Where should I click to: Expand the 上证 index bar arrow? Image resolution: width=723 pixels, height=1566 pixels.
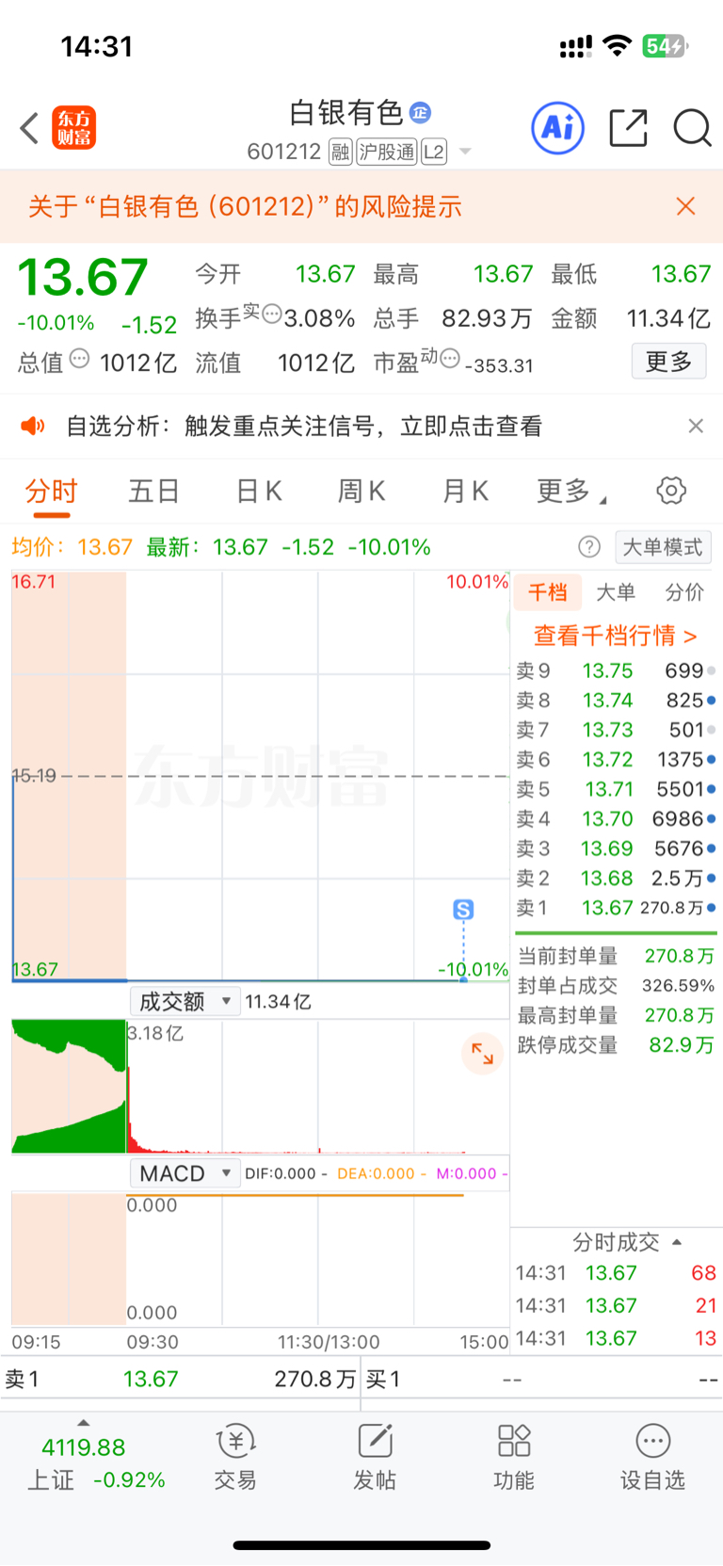84,1422
